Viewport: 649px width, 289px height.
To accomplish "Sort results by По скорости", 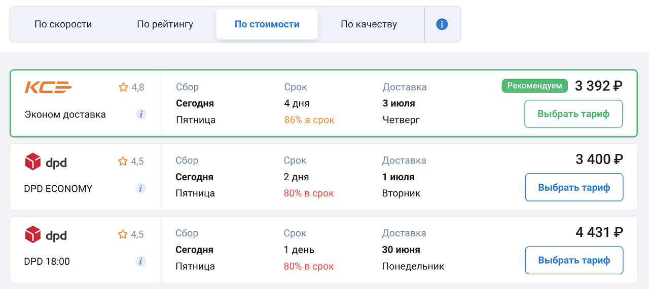I will [63, 24].
